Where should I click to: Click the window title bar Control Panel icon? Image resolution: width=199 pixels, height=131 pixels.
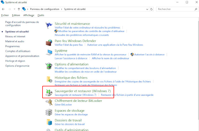coord(2,2)
